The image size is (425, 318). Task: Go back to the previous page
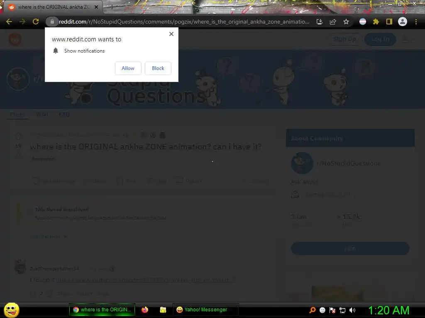click(x=9, y=22)
